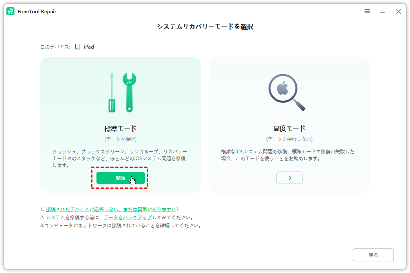Click the iPad device icon

click(x=78, y=47)
